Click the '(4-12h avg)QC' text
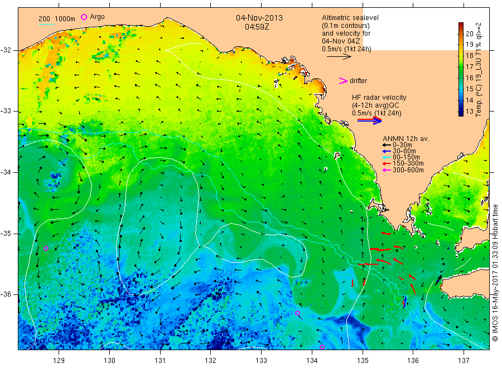Image resolution: width=502 pixels, height=368 pixels. tap(375, 105)
